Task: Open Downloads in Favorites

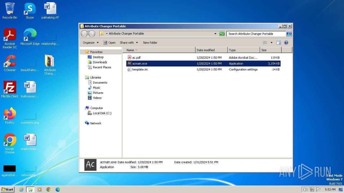Action: click(100, 62)
